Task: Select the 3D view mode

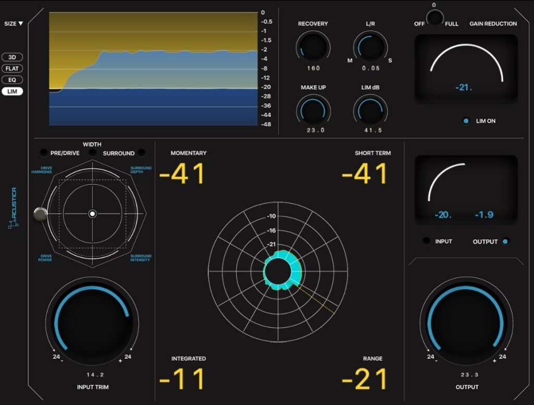Action: point(12,57)
